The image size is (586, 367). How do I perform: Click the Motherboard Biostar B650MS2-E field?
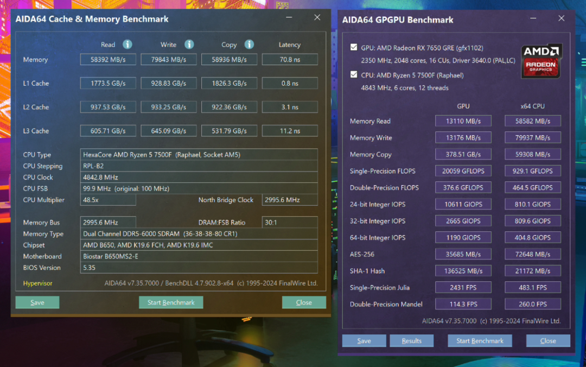point(199,256)
